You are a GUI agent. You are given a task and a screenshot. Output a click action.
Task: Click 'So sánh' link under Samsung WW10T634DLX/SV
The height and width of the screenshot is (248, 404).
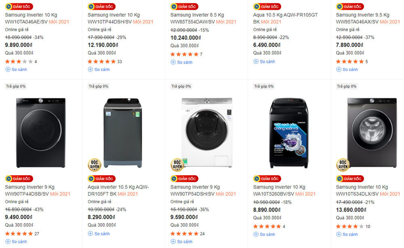(350, 234)
